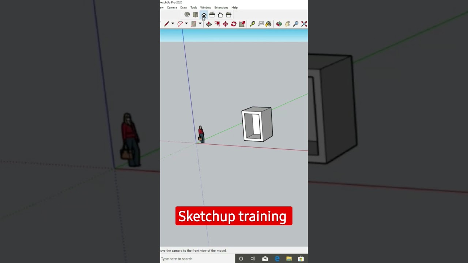Viewport: 468px width, 263px height.
Task: Select the Zoom magnifier tool
Action: tap(296, 24)
